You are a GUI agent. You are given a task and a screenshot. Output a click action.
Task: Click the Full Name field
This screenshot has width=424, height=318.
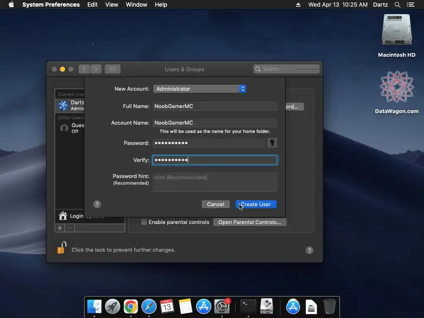click(x=215, y=106)
